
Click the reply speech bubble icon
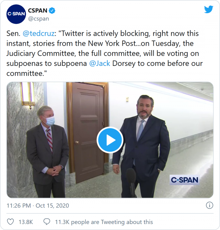47,222
